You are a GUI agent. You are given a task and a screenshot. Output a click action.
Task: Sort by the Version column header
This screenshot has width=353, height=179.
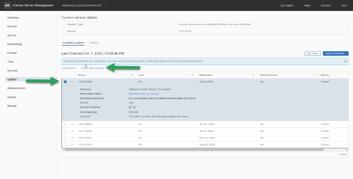pyautogui.click(x=81, y=75)
